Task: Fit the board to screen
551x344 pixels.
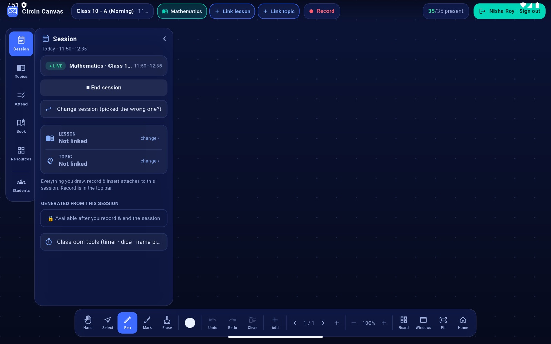Action: coord(443,323)
